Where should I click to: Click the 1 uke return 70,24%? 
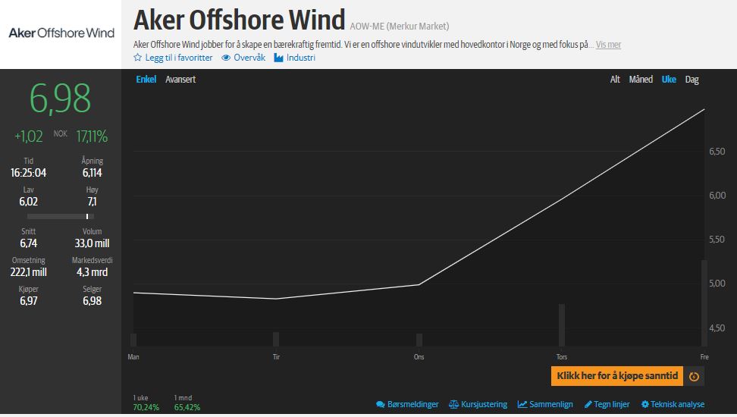(146, 407)
